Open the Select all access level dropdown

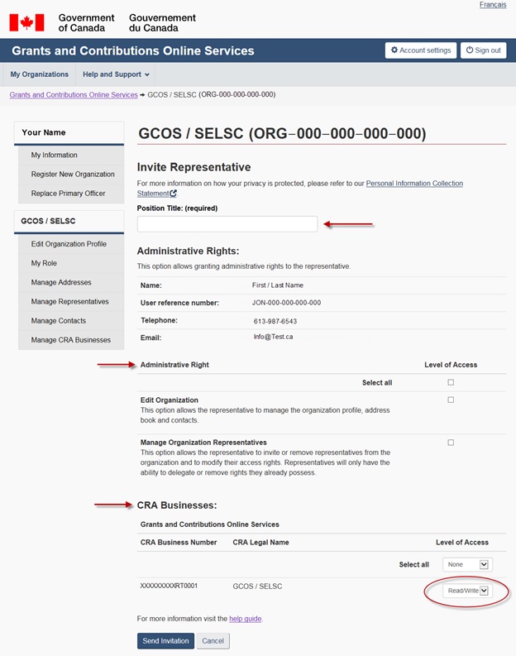point(466,564)
